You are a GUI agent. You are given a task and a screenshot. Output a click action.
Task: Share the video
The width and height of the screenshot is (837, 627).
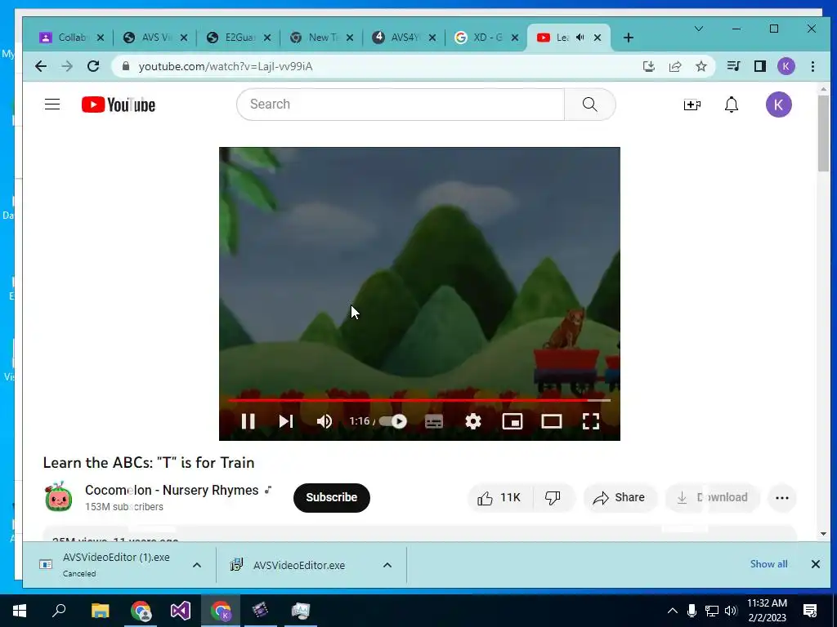(620, 497)
